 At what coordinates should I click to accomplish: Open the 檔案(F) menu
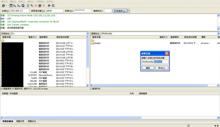tap(4, 2)
